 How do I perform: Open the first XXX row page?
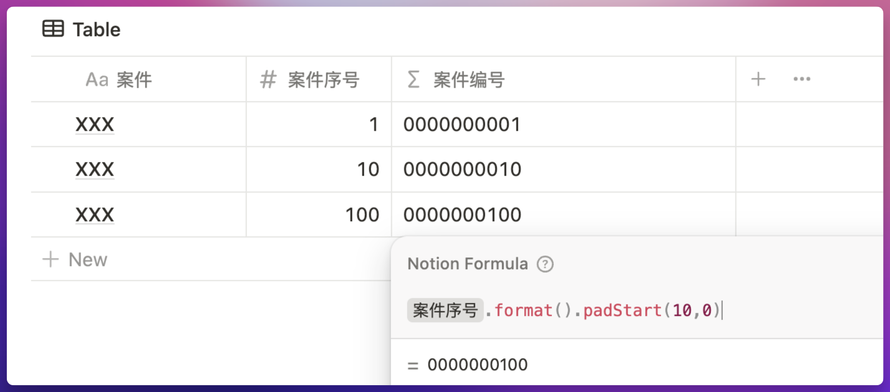pyautogui.click(x=95, y=125)
